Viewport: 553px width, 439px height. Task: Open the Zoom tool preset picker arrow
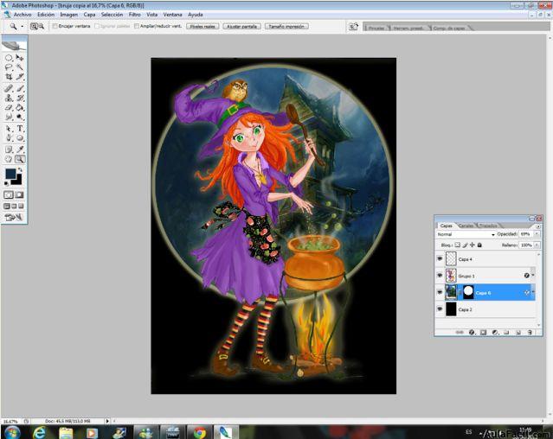23,27
